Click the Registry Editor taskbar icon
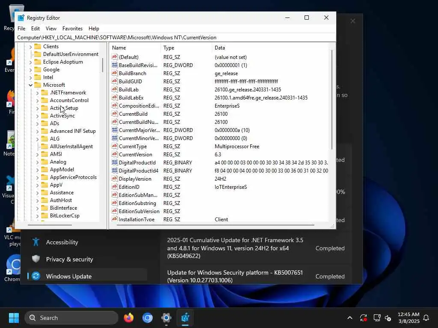Screen dimensions: 438x328 (x=185, y=318)
